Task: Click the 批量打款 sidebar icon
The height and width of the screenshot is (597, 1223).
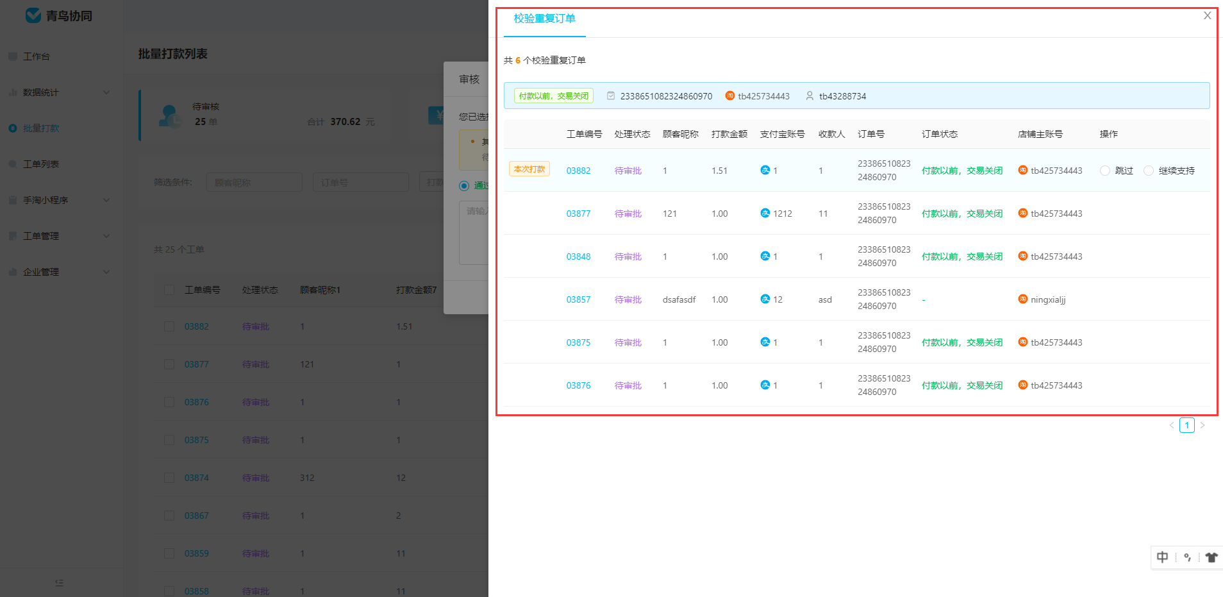Action: point(13,128)
